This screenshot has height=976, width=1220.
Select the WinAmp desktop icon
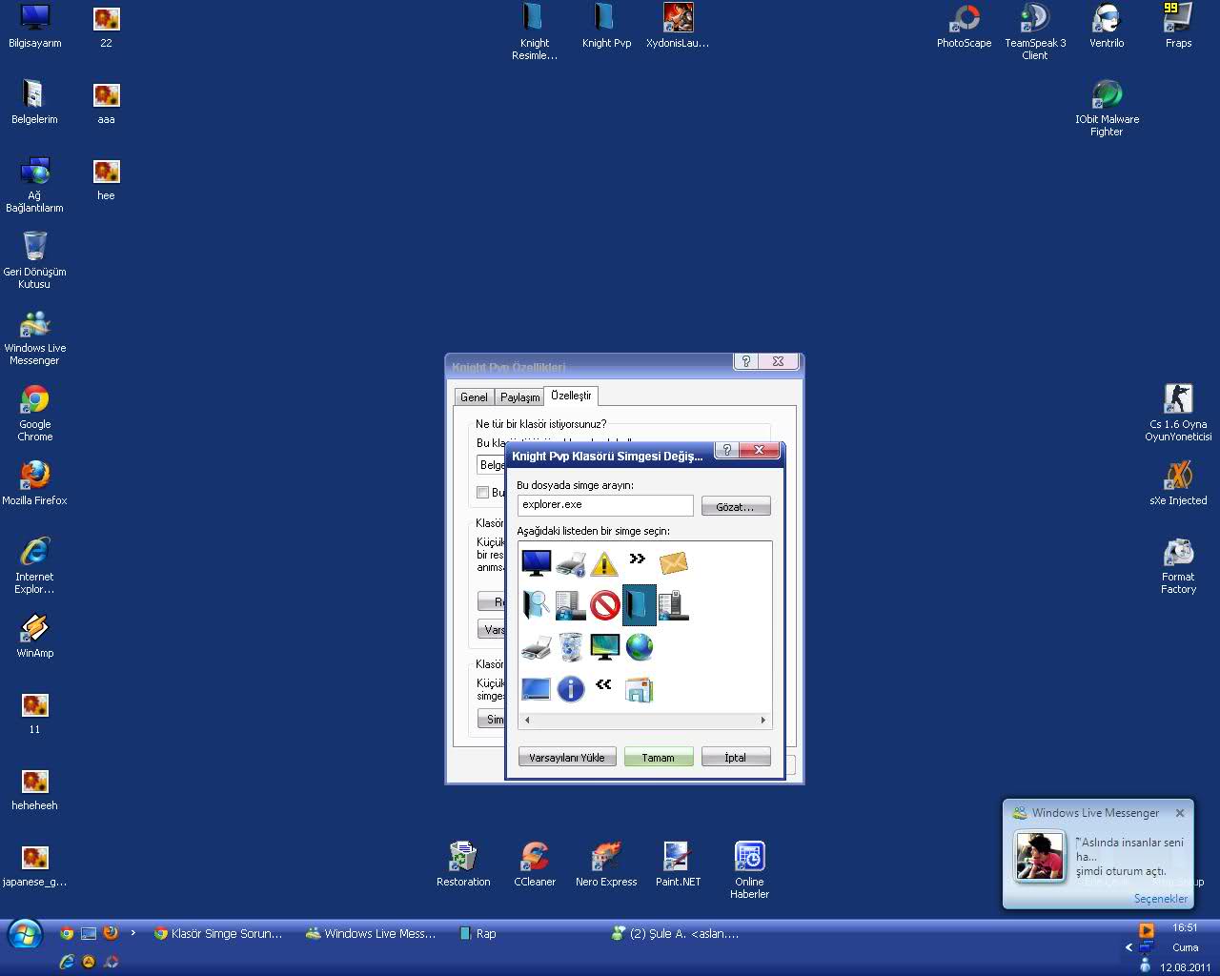(x=35, y=635)
